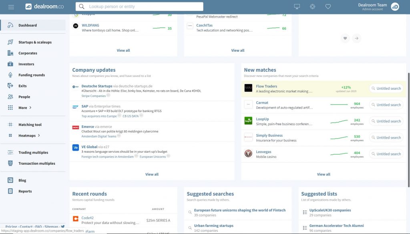Image resolution: width=410 pixels, height=234 pixels.
Task: Click the dealroom.co logo
Action: point(44,7)
